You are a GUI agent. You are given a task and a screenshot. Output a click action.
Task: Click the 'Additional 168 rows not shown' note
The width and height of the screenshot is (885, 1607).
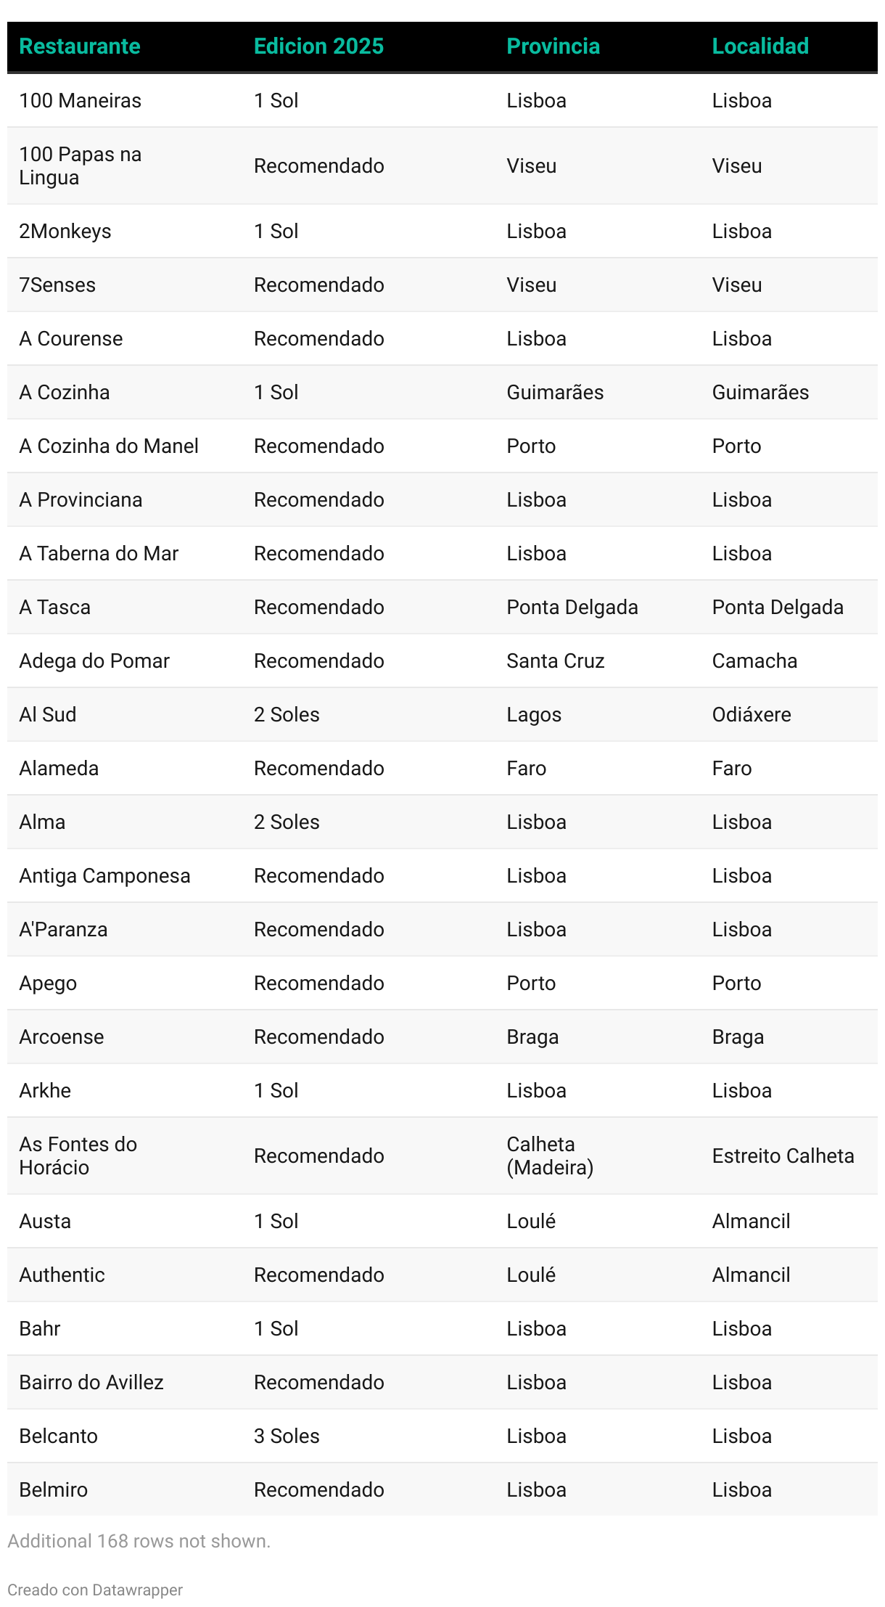click(139, 1541)
